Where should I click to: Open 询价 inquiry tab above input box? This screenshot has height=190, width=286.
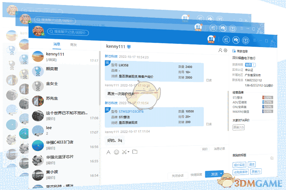pyautogui.click(x=204, y=149)
